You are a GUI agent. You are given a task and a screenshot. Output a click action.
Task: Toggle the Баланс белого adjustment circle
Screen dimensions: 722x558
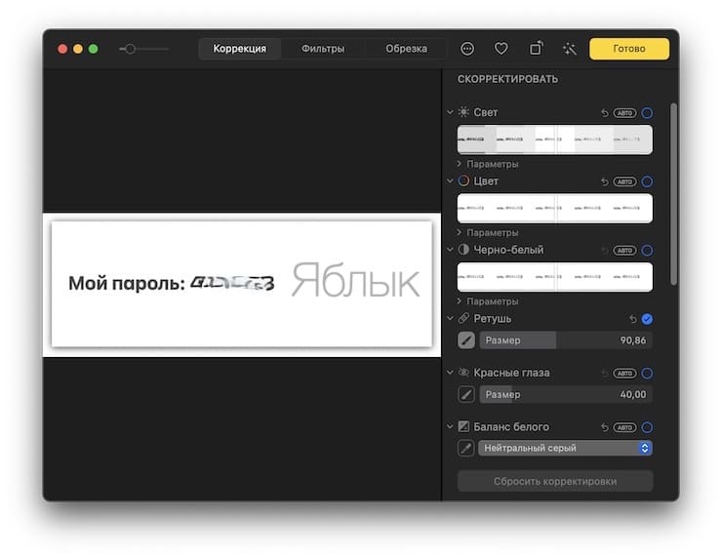[647, 427]
